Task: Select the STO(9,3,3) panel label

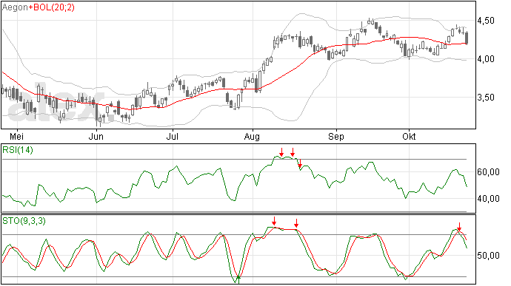Action: pyautogui.click(x=24, y=221)
